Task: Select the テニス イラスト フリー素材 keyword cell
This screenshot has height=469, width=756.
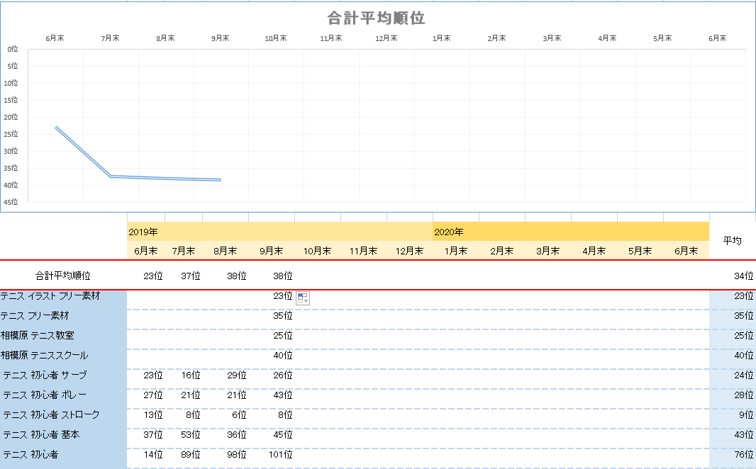Action: [x=63, y=295]
